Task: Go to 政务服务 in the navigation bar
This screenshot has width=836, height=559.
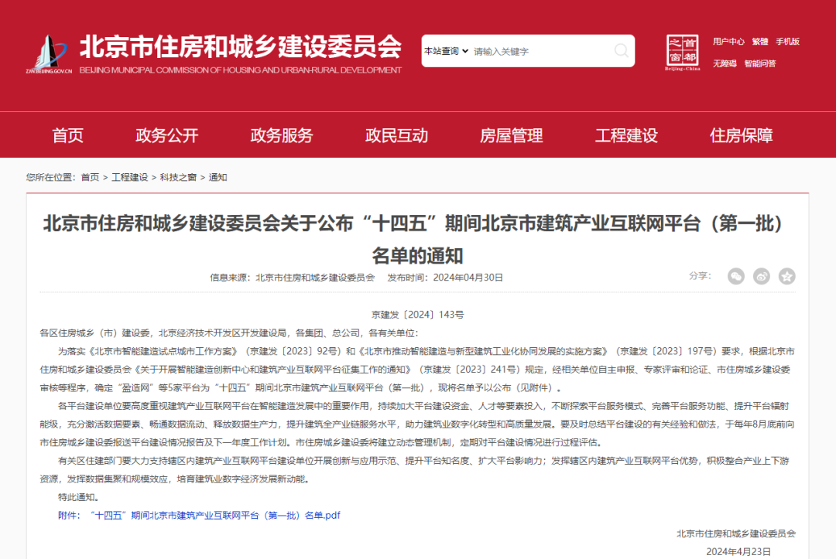Action: coord(282,136)
